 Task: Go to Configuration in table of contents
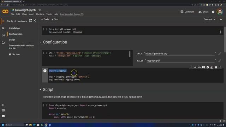pyautogui.click(x=16, y=34)
